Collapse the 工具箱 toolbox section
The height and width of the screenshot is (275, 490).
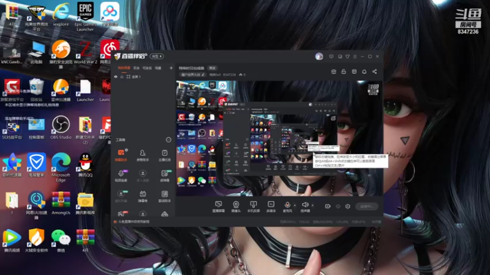tap(168, 140)
